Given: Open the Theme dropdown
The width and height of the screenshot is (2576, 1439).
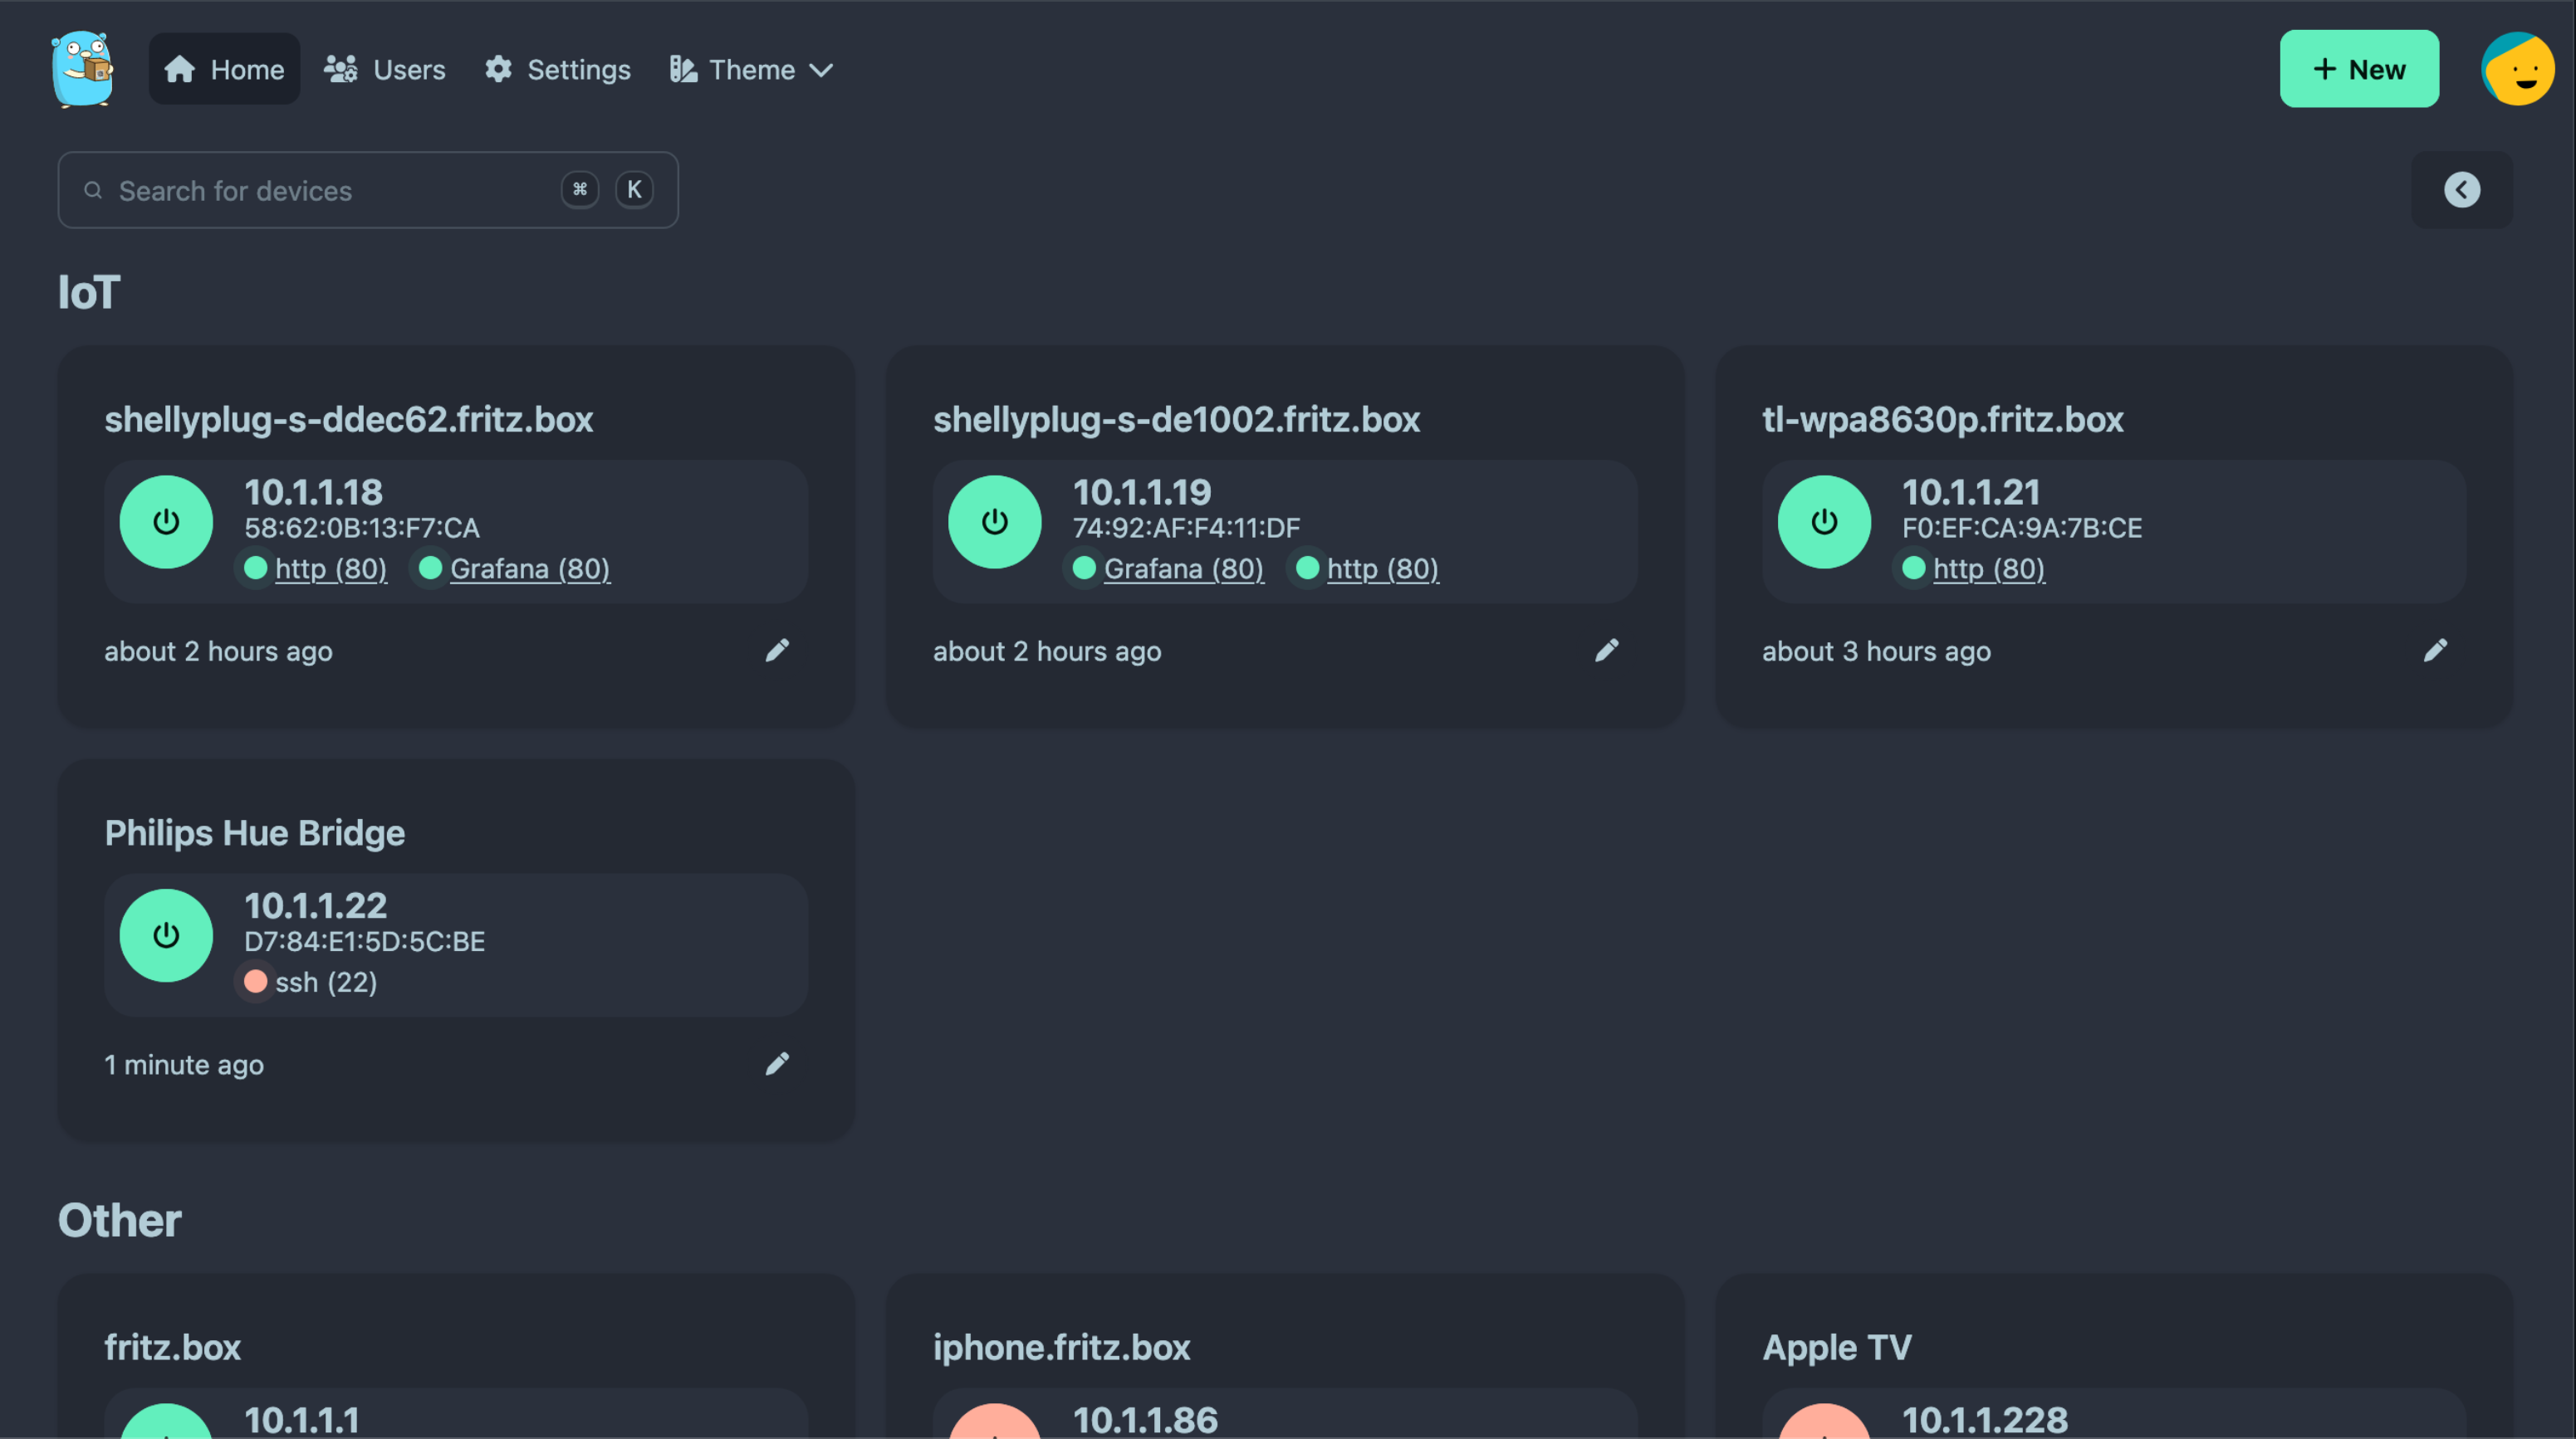Looking at the screenshot, I should point(751,70).
